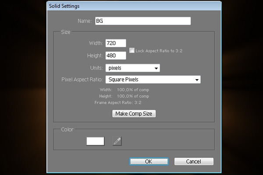The image size is (263, 175).
Task: Click the Height label text
Action: pos(95,56)
